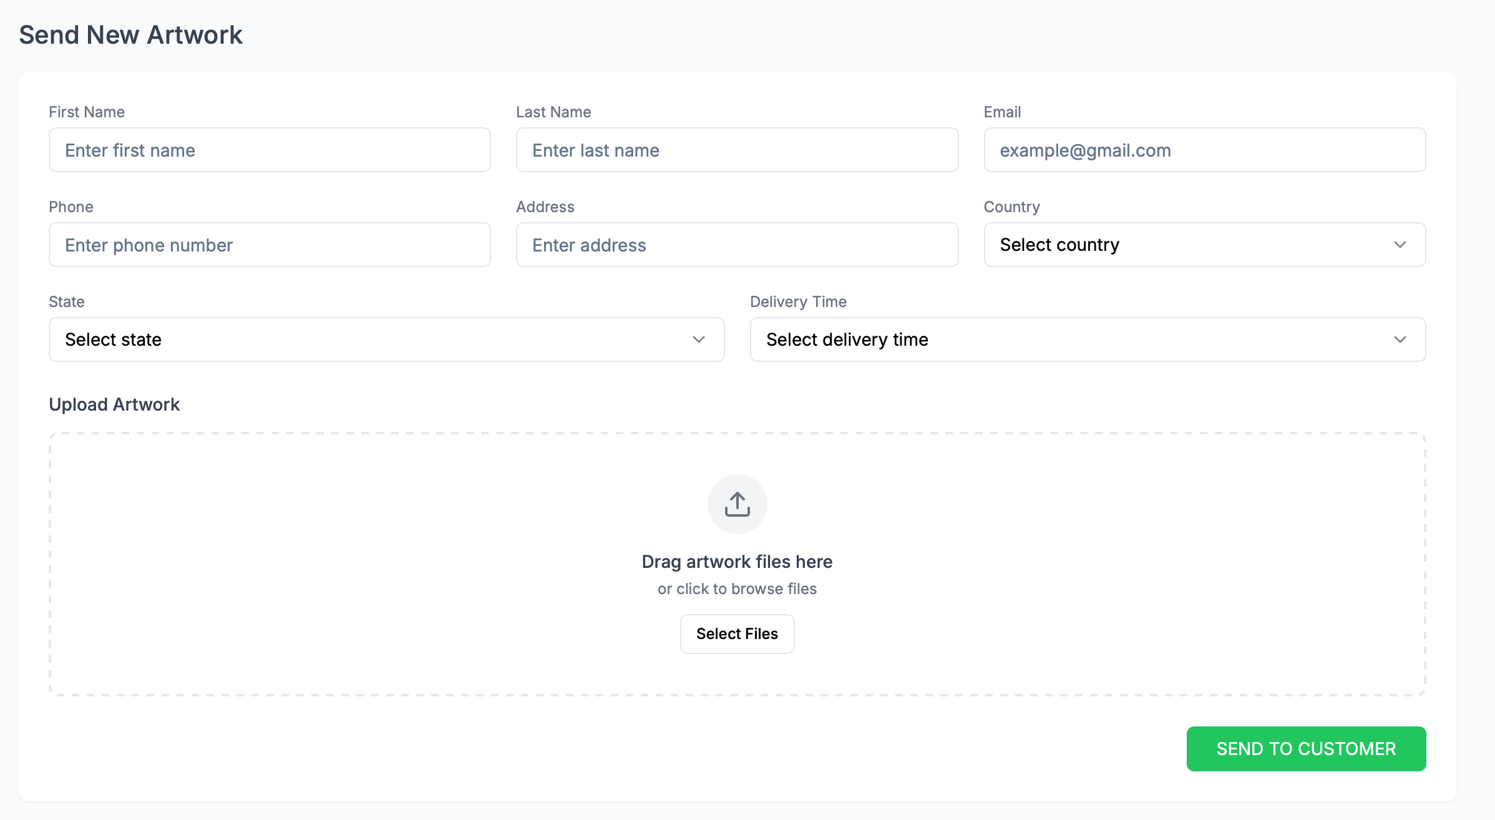
Task: Click SEND TO CUSTOMER button
Action: point(1306,748)
